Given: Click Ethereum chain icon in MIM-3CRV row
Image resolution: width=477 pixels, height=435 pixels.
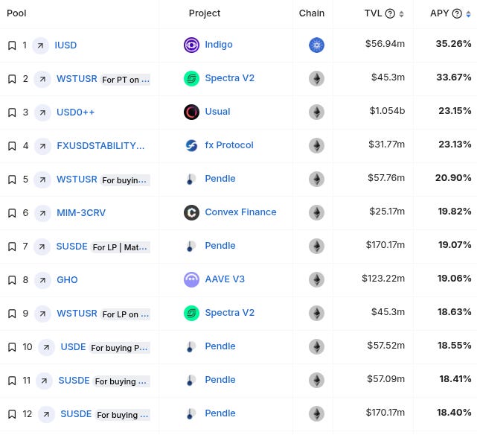Looking at the screenshot, I should coord(317,212).
